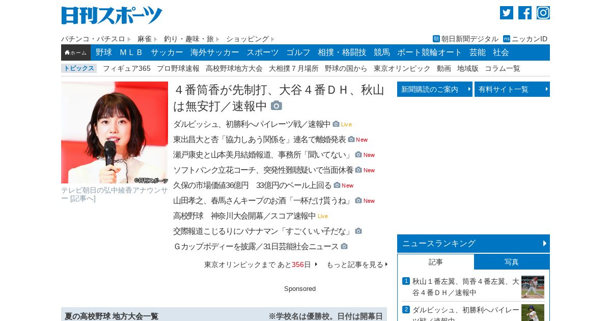611x321 pixels.
Task: Open the Instagram icon link
Action: [x=543, y=13]
